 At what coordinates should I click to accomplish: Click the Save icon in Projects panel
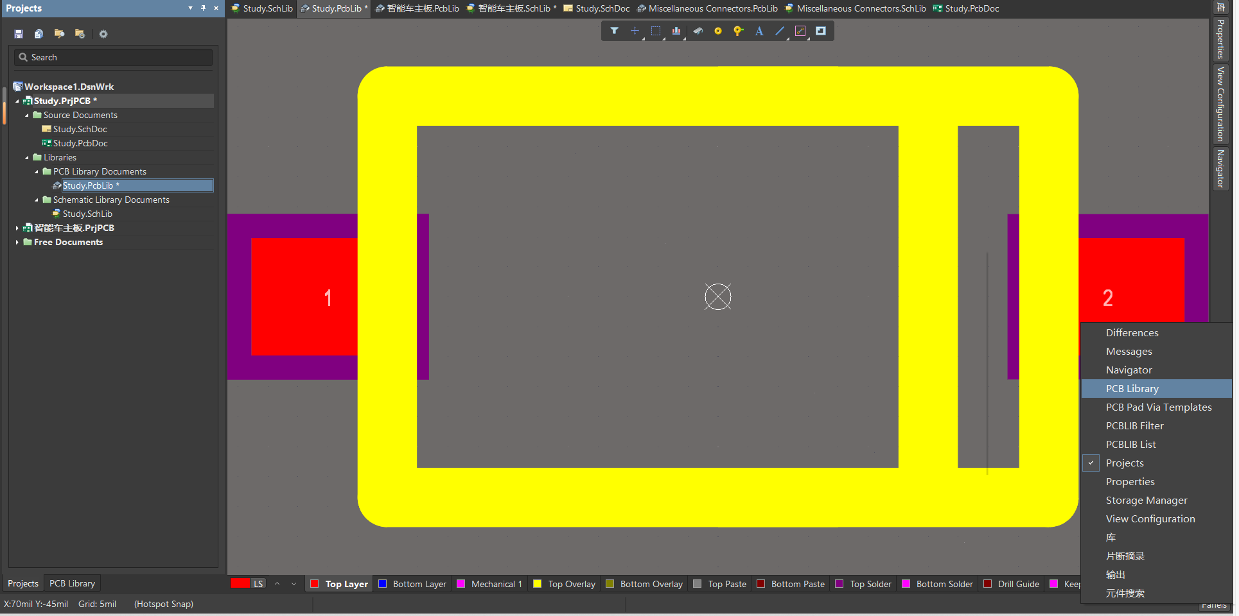pyautogui.click(x=19, y=34)
